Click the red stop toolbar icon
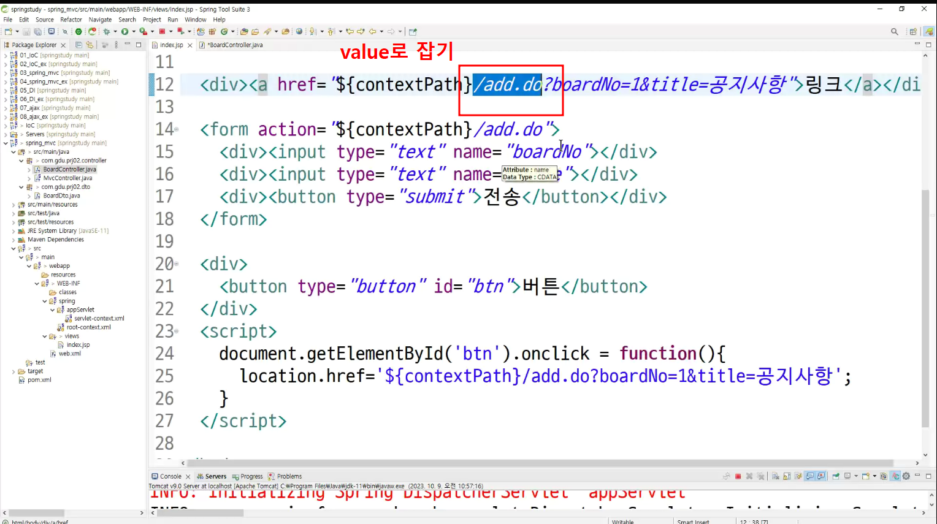The image size is (937, 524). [162, 31]
